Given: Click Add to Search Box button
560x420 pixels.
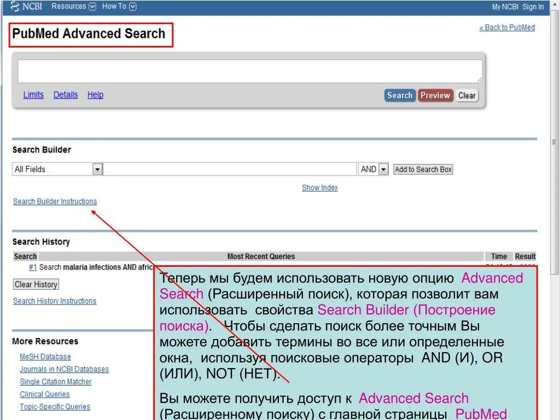Looking at the screenshot, I should click(423, 170).
